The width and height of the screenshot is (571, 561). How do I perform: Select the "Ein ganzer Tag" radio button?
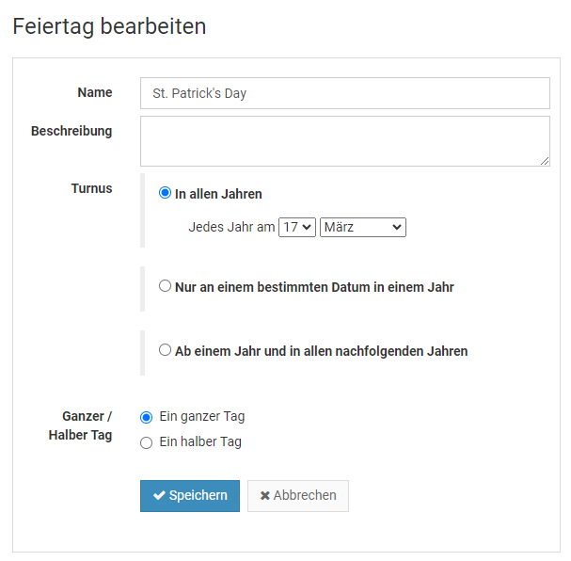(146, 417)
